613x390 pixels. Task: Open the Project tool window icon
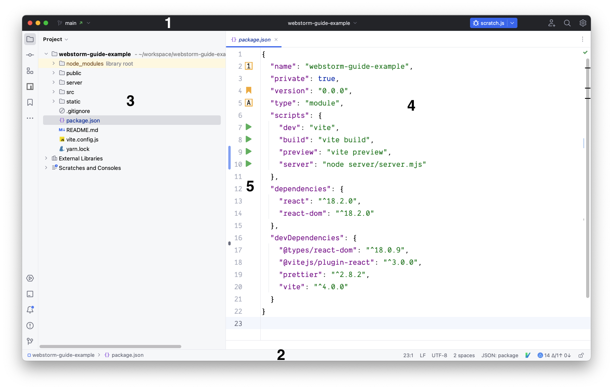(30, 39)
